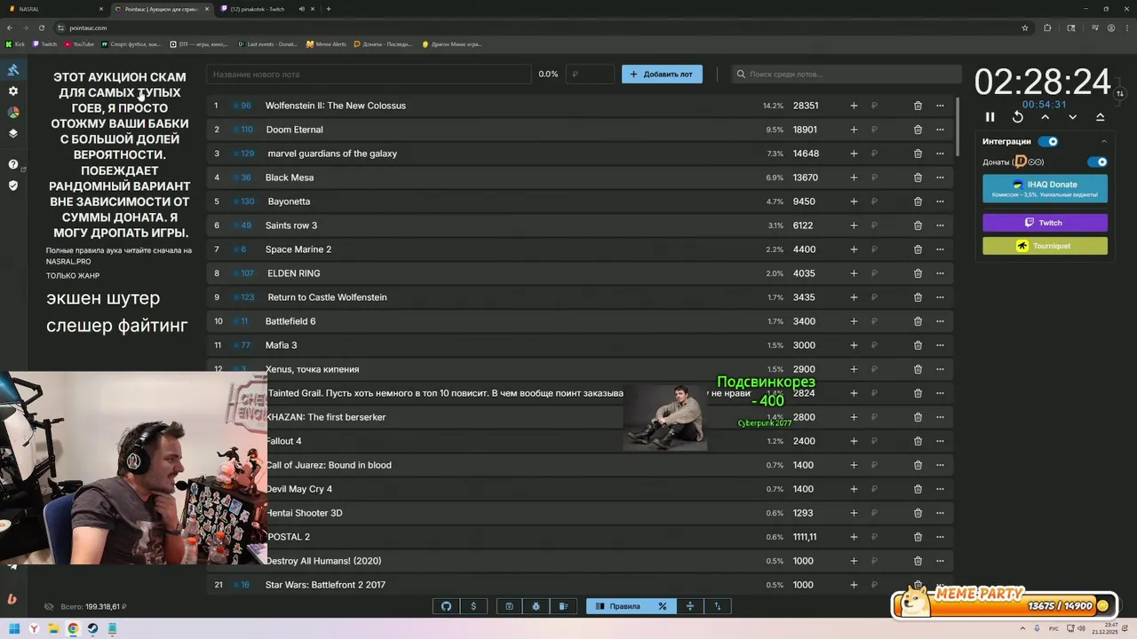Switch to the NASRAL browser tab
This screenshot has width=1137, height=639.
tap(53, 9)
